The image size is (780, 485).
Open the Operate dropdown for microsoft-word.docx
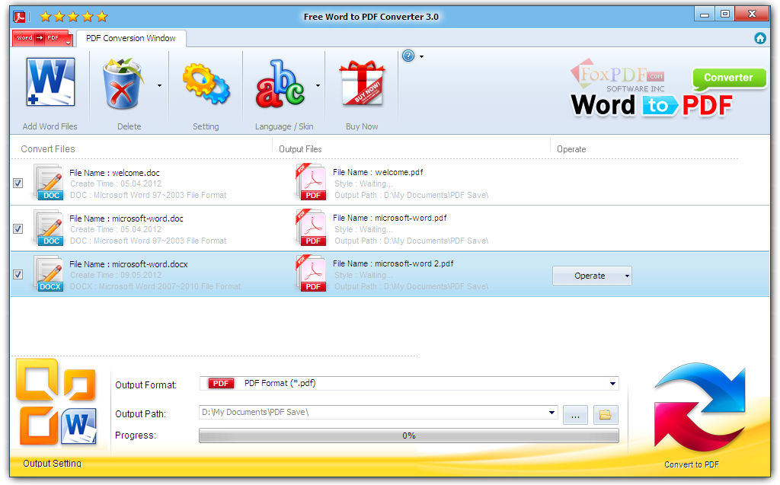pos(592,276)
